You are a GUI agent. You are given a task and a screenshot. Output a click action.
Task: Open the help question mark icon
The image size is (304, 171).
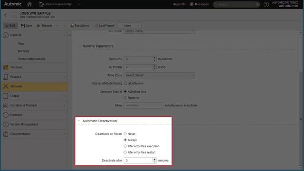(x=266, y=4)
